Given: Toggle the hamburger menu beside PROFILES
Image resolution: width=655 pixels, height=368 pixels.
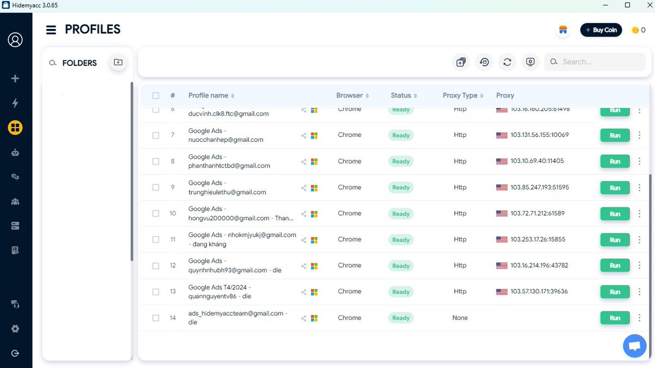Looking at the screenshot, I should coord(51,30).
